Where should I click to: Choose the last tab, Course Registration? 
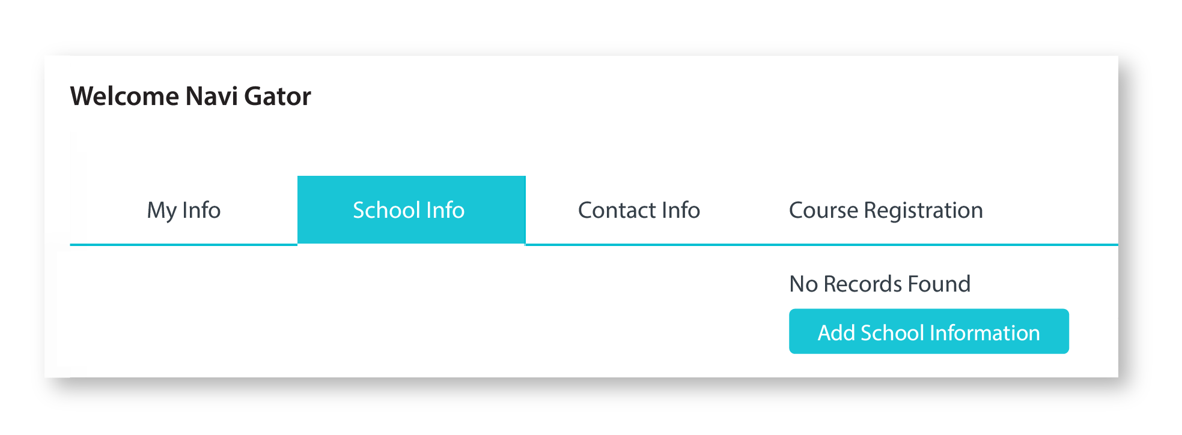(885, 211)
